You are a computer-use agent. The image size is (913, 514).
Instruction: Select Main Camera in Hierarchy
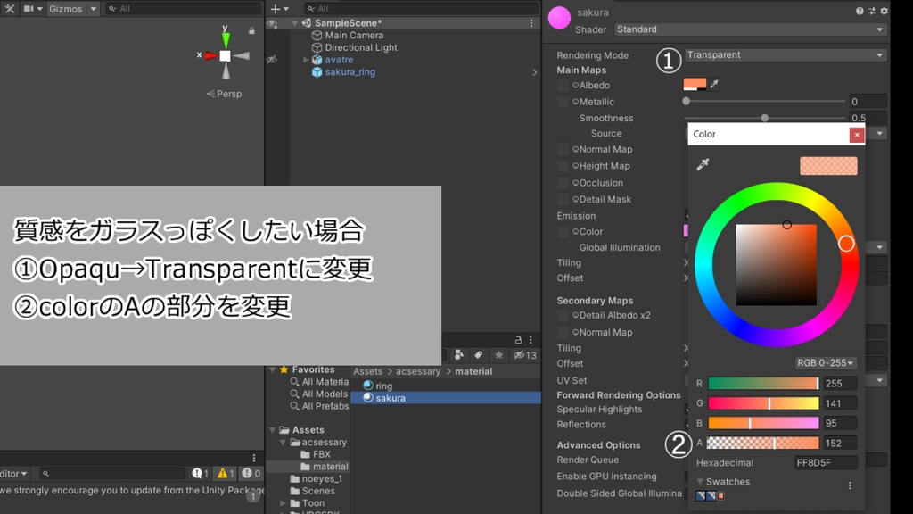click(354, 36)
